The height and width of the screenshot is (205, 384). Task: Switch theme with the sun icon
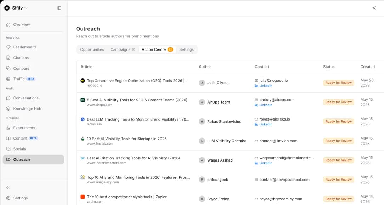click(374, 8)
